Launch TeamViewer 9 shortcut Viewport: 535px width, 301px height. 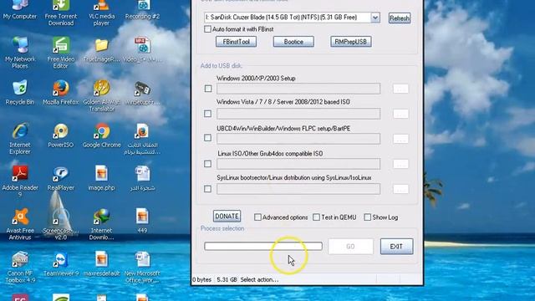(61, 264)
